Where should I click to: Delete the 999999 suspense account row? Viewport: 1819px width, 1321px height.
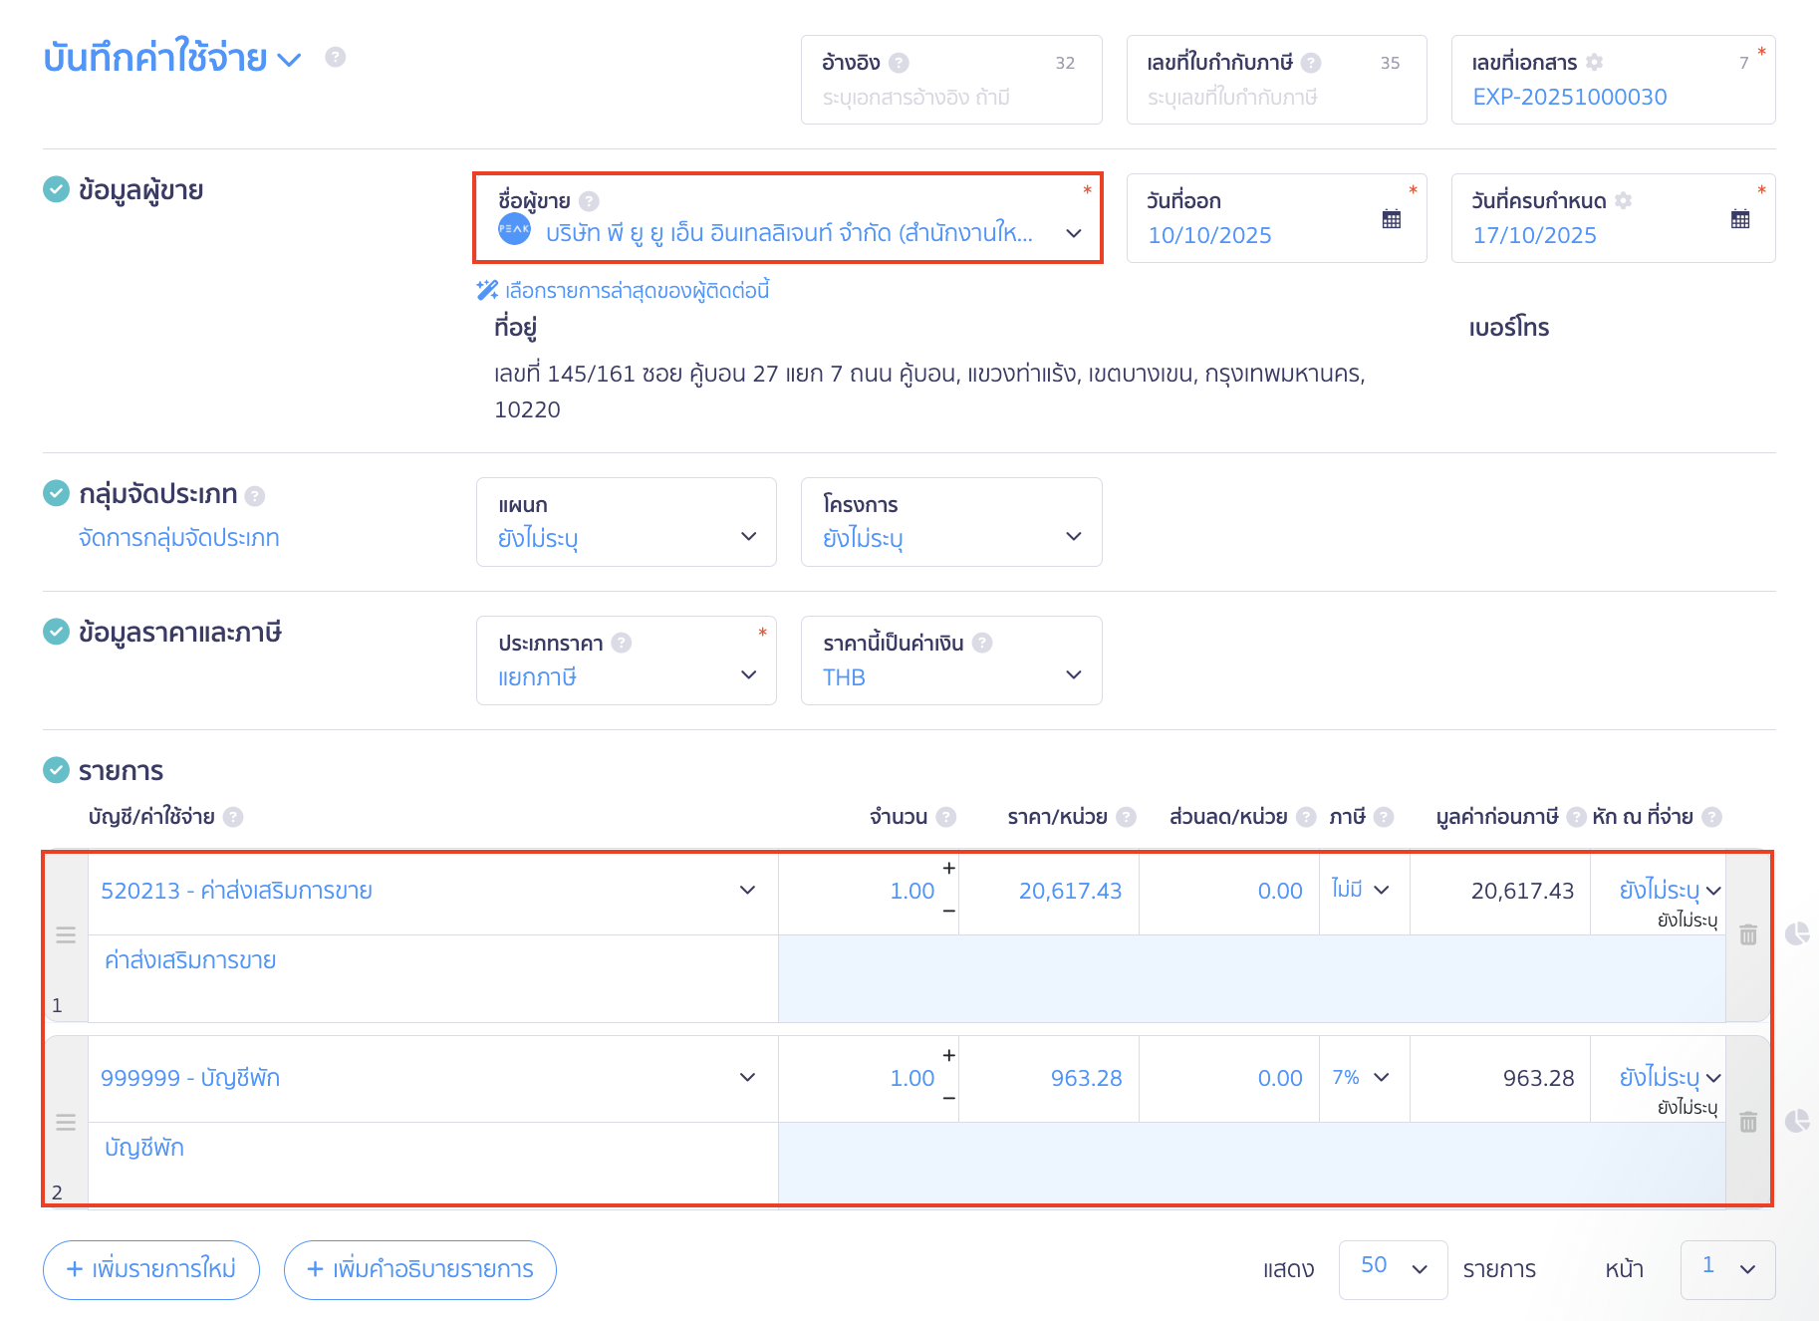[x=1747, y=1123]
